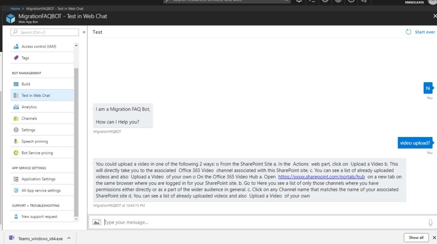Open the Settings menu item
This screenshot has width=437, height=244.
(x=42, y=130)
